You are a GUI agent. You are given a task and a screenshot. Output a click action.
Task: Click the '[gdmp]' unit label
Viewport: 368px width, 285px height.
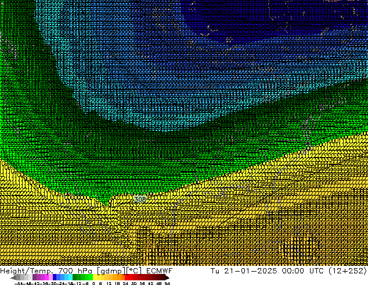(110, 271)
